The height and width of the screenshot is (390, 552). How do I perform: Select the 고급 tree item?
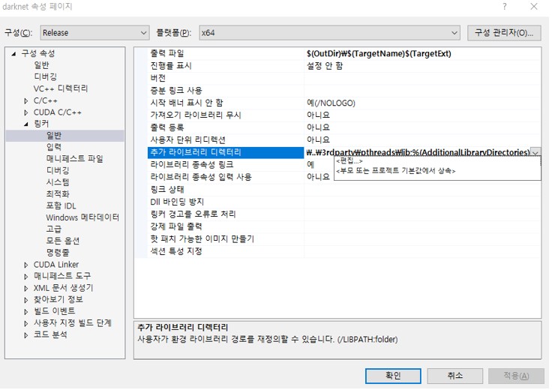(x=54, y=229)
